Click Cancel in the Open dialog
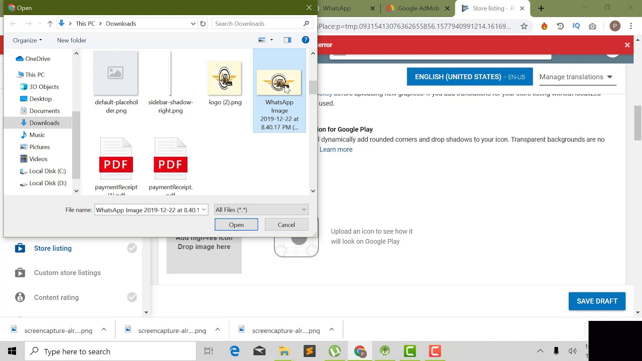Image resolution: width=642 pixels, height=361 pixels. pos(286,225)
